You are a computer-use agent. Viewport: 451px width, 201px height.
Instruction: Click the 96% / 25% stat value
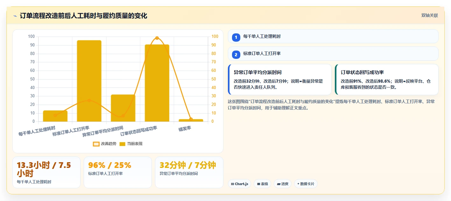pos(109,165)
